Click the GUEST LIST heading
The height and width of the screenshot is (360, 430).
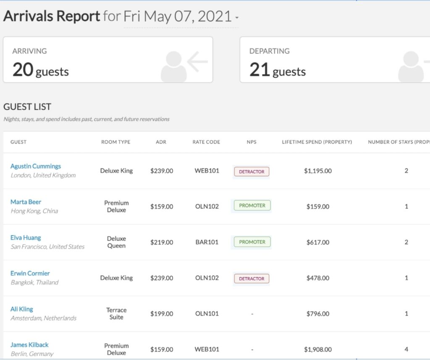(27, 107)
